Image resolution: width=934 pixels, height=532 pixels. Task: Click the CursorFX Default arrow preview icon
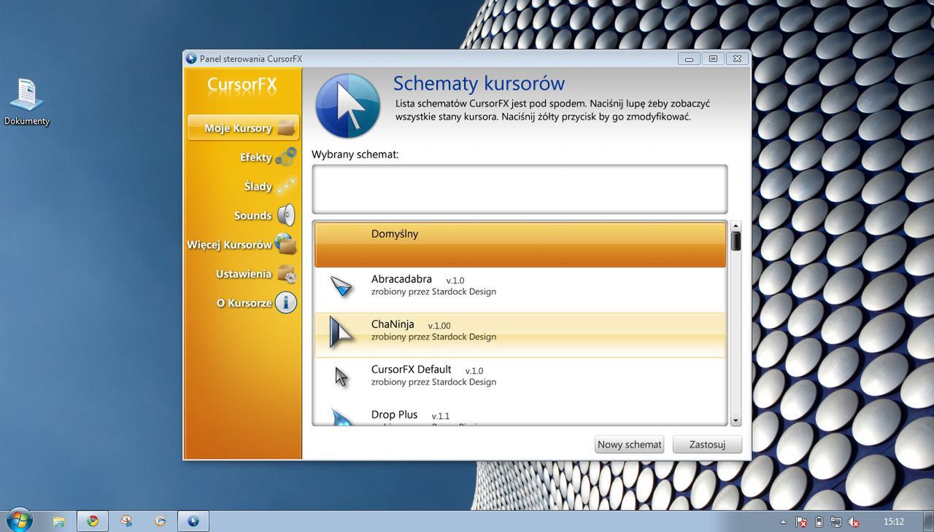pos(341,377)
